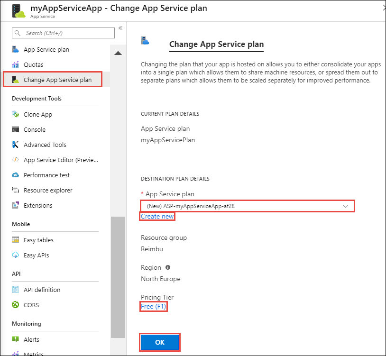The image size is (386, 356).
Task: Open the CORS icon under API
Action: tap(15, 305)
